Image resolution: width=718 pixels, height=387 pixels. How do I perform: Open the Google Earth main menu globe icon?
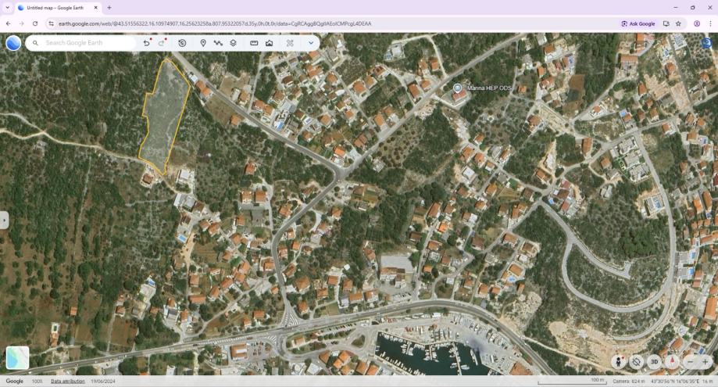13,43
